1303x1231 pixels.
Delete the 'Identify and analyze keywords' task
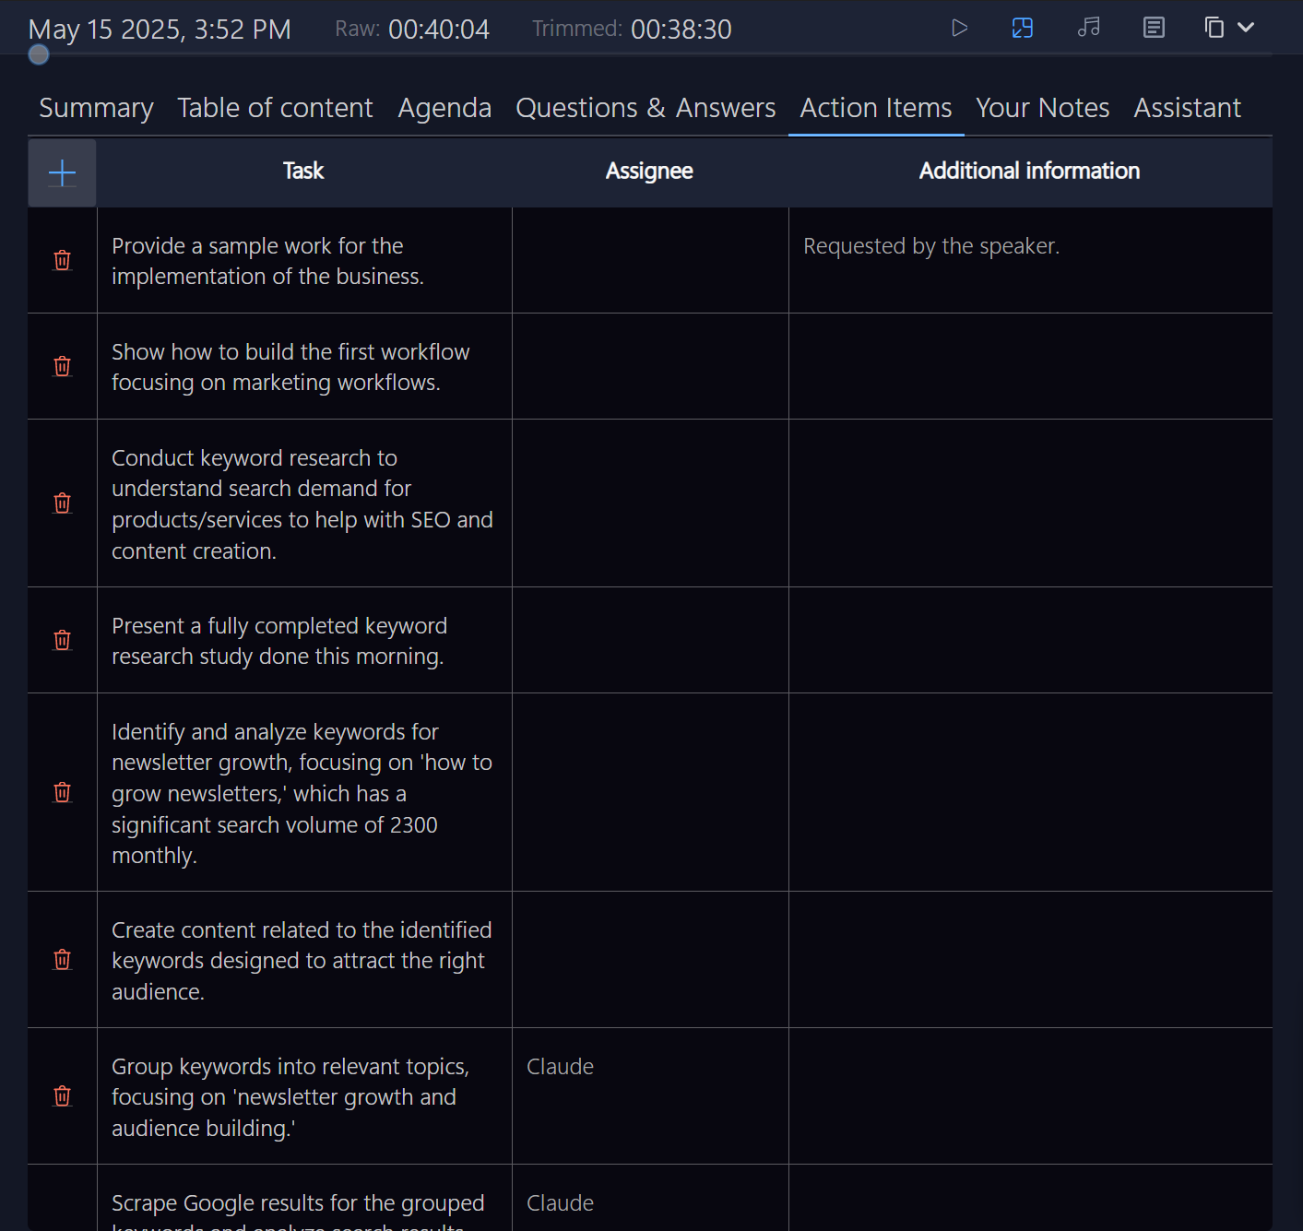(x=62, y=793)
